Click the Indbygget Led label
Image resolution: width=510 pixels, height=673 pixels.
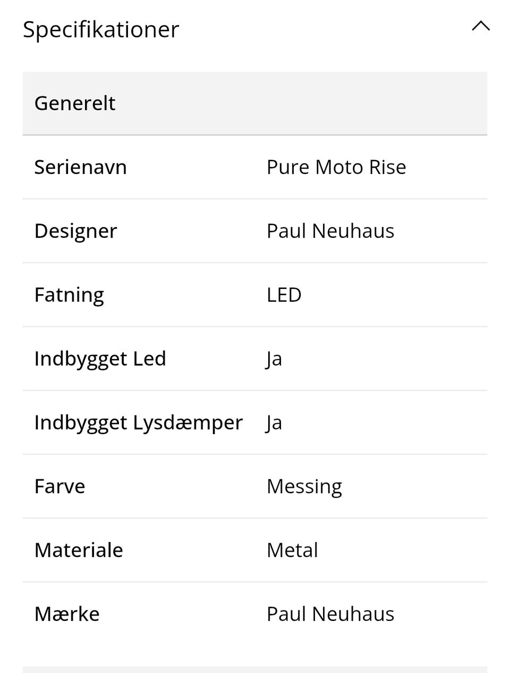coord(100,359)
